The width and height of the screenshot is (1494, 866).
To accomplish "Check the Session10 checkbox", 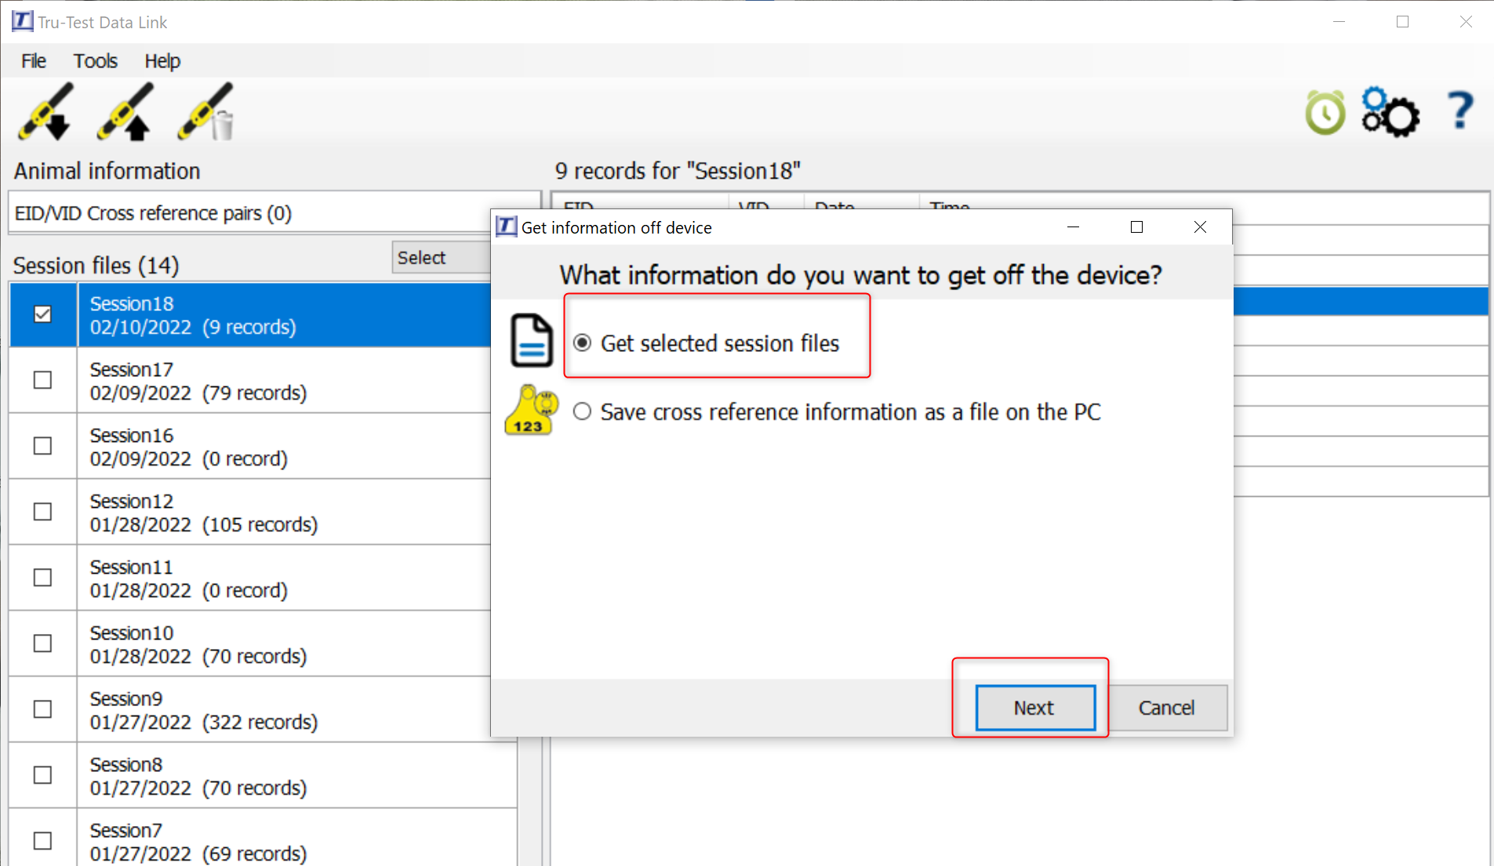I will 42,643.
